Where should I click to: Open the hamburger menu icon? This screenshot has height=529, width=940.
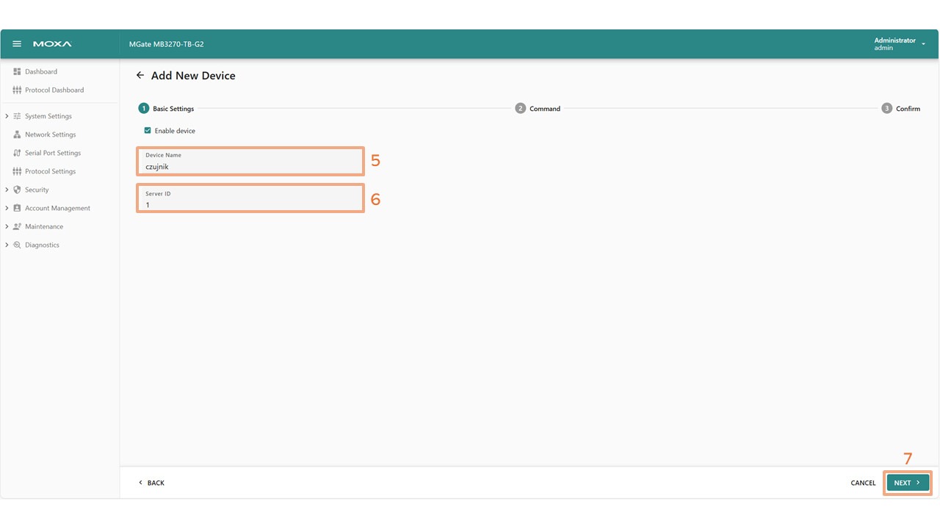click(x=17, y=44)
